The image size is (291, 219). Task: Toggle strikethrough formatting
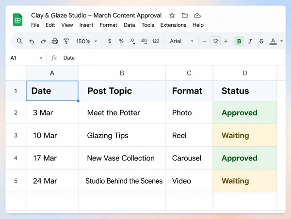[261, 41]
